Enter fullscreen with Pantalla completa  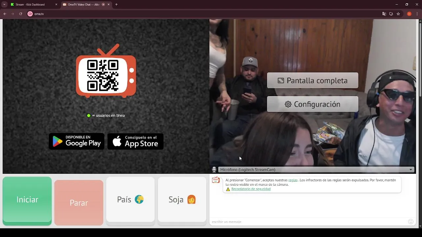point(313,80)
